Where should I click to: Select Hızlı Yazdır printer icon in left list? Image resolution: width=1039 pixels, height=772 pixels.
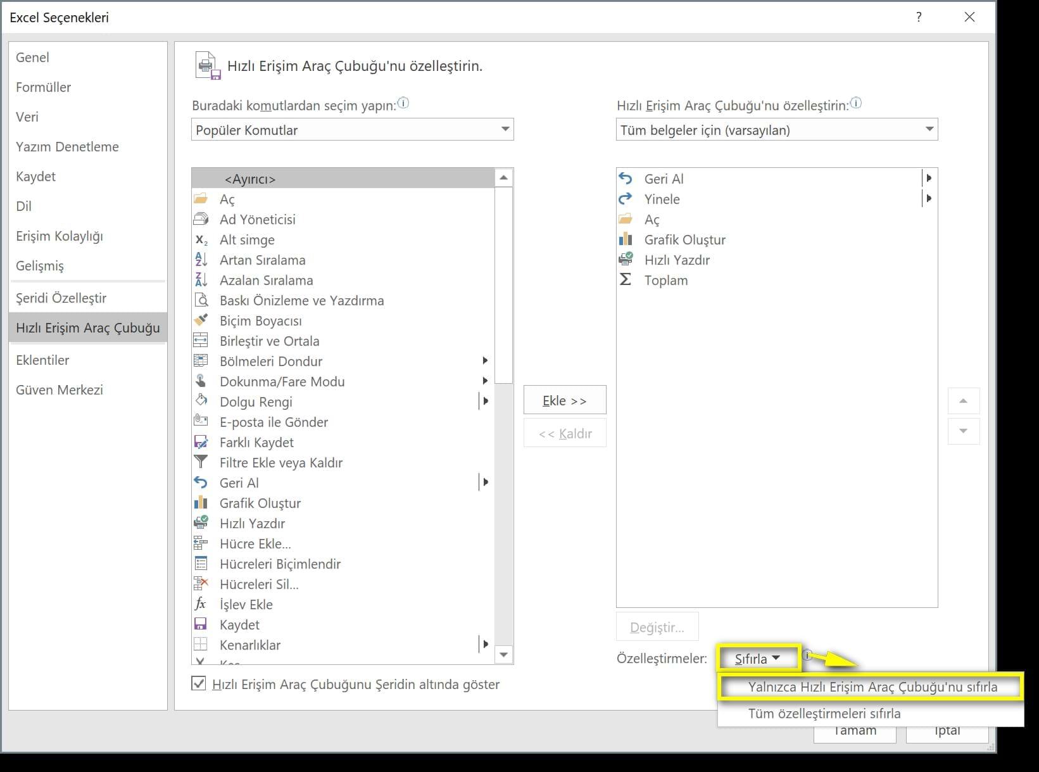(201, 523)
